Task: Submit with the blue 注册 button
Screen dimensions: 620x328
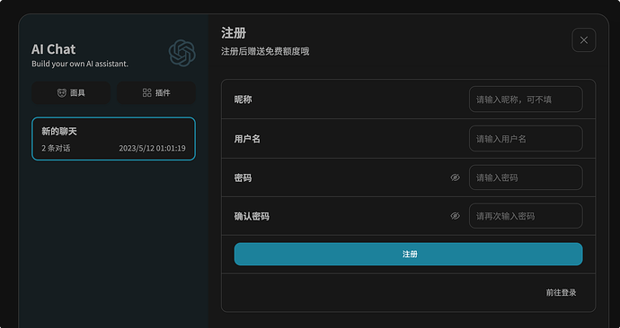Action: [x=409, y=255]
